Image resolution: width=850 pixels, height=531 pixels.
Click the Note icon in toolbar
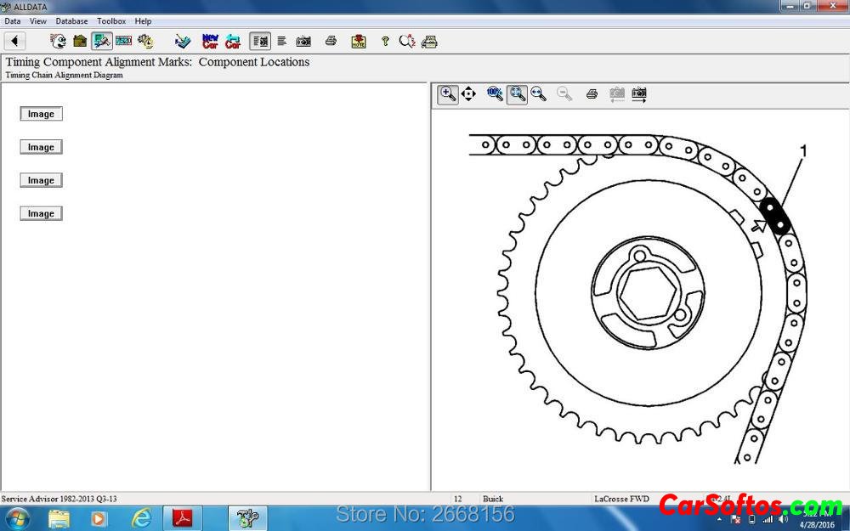tap(359, 41)
